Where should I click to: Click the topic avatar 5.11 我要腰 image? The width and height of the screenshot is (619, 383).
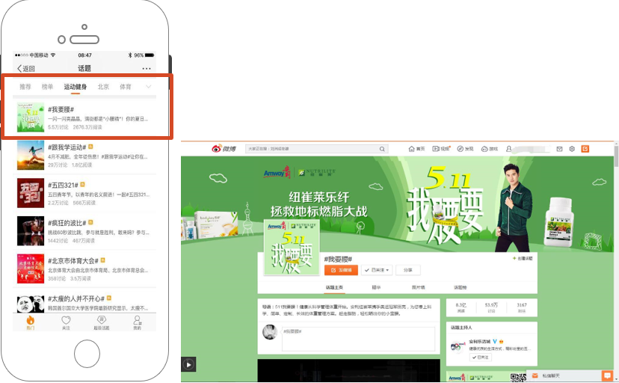(292, 248)
